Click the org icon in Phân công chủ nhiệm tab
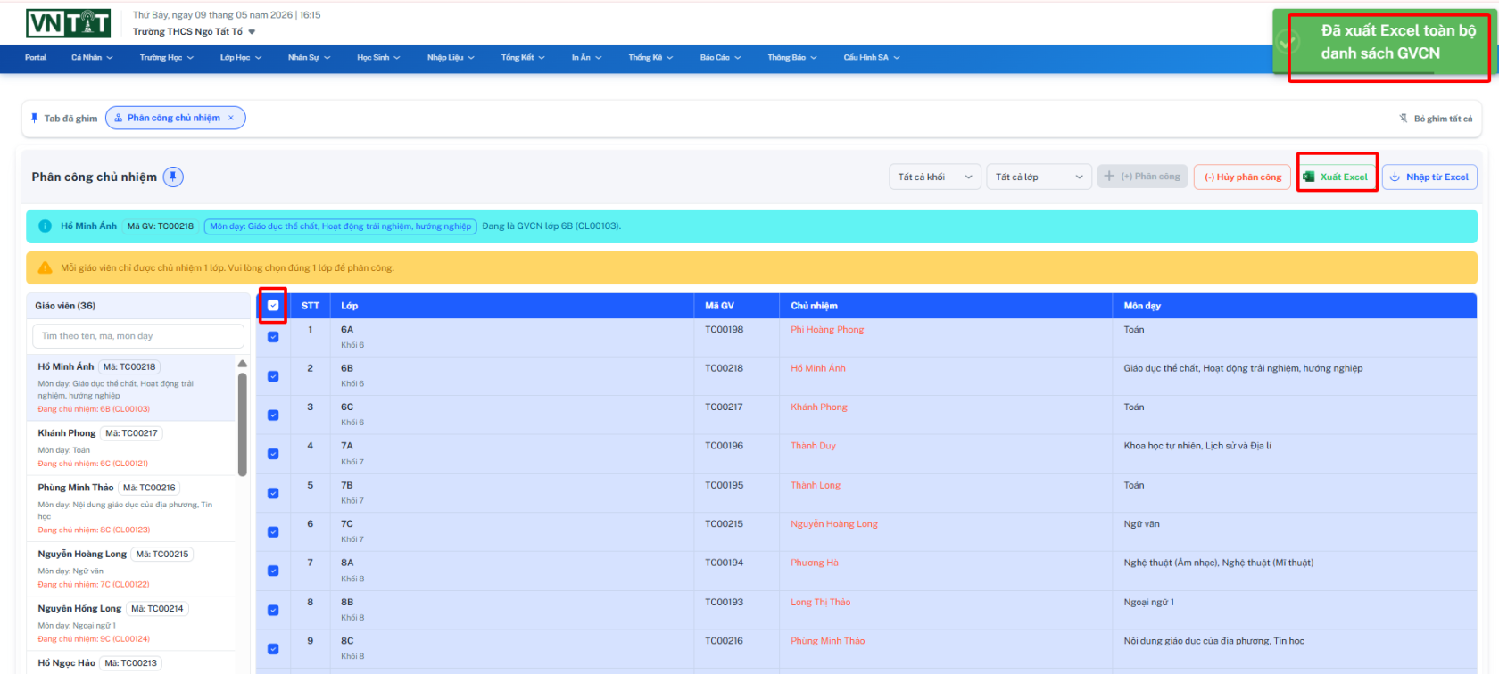Image resolution: width=1499 pixels, height=674 pixels. [119, 118]
